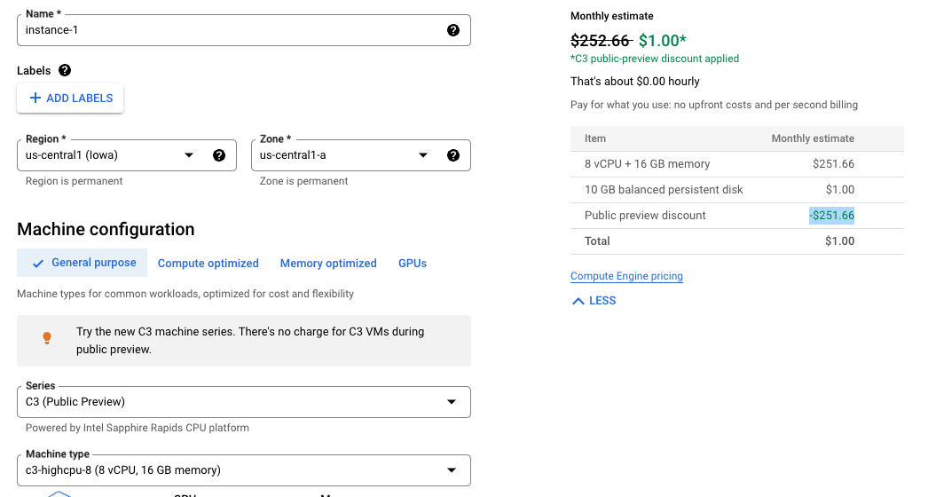Viewport: 928px width, 497px height.
Task: Click the Item column header
Action: (595, 138)
